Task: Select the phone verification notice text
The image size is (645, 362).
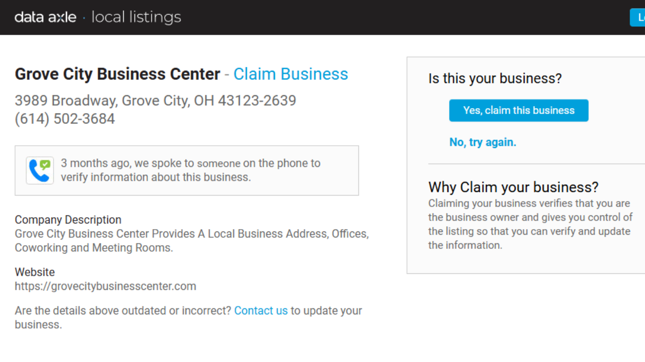Action: coord(191,170)
